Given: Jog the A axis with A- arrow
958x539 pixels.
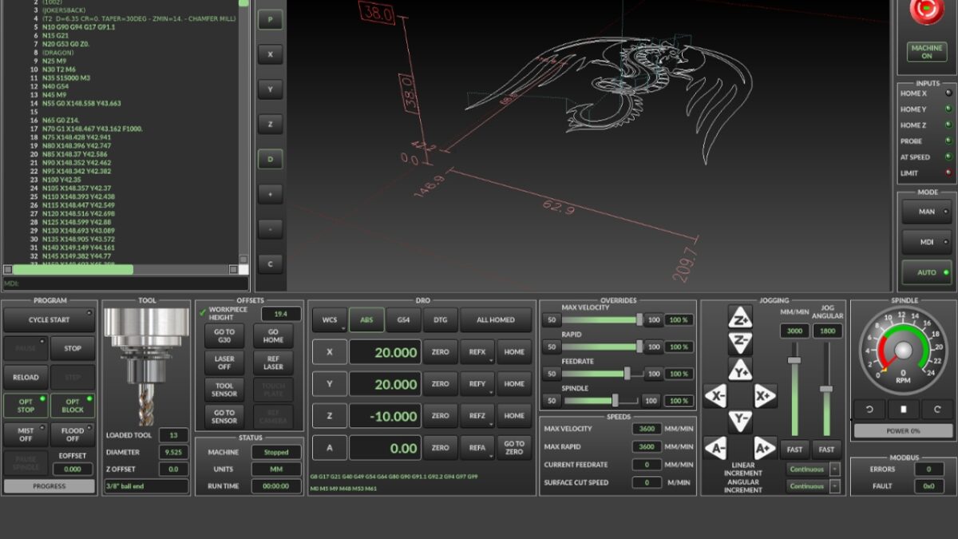Looking at the screenshot, I should [715, 448].
